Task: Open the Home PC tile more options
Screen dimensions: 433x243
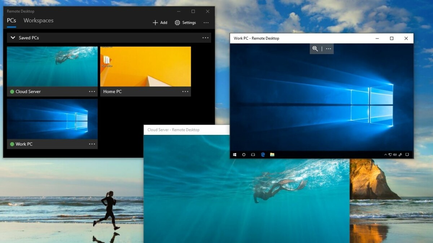Action: (185, 92)
